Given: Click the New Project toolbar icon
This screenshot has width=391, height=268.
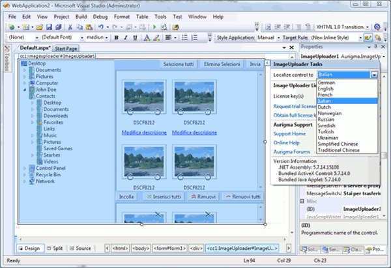Looking at the screenshot, I should click(x=11, y=27).
